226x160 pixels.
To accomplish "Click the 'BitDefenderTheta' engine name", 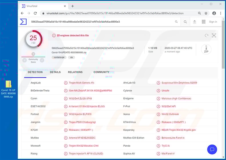I will click(x=40, y=91).
